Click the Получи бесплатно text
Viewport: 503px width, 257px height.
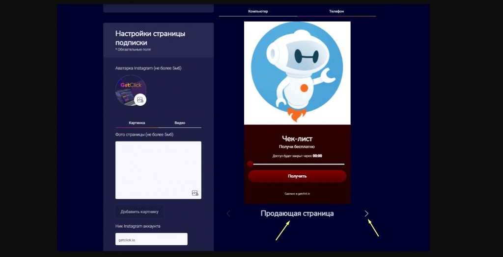point(297,147)
